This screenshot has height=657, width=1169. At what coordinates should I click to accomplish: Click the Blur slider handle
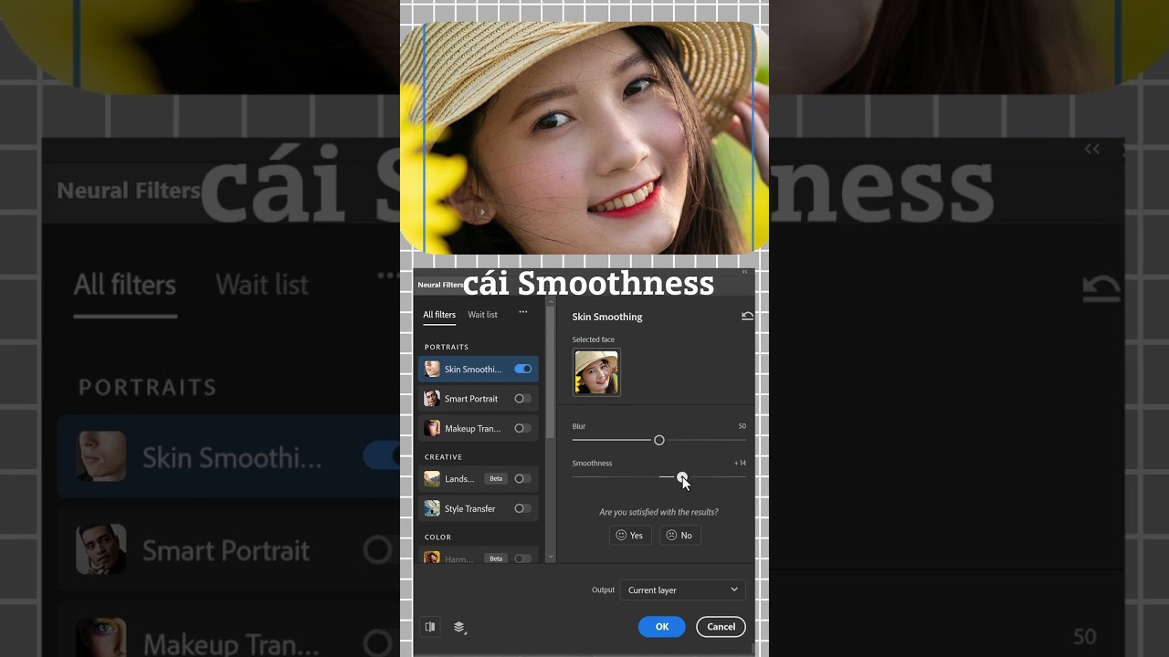(x=659, y=440)
